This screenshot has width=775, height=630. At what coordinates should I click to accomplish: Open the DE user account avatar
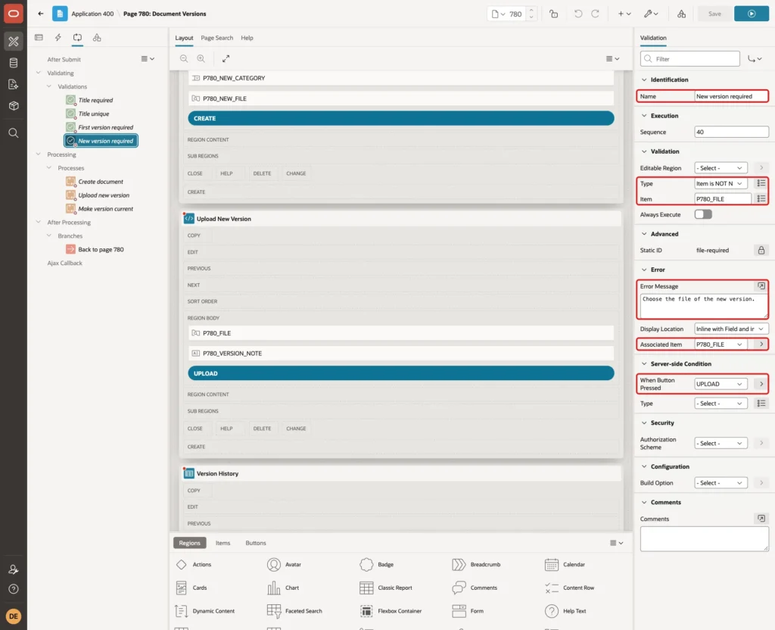pos(14,616)
